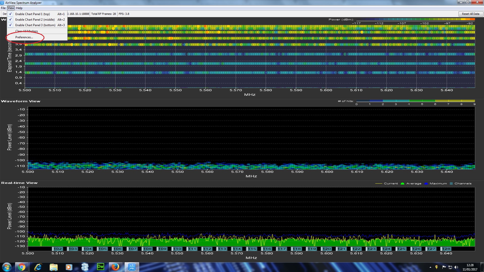The width and height of the screenshot is (484, 272).
Task: Click the Power (dBm) color scale bar
Action: tap(415, 19)
